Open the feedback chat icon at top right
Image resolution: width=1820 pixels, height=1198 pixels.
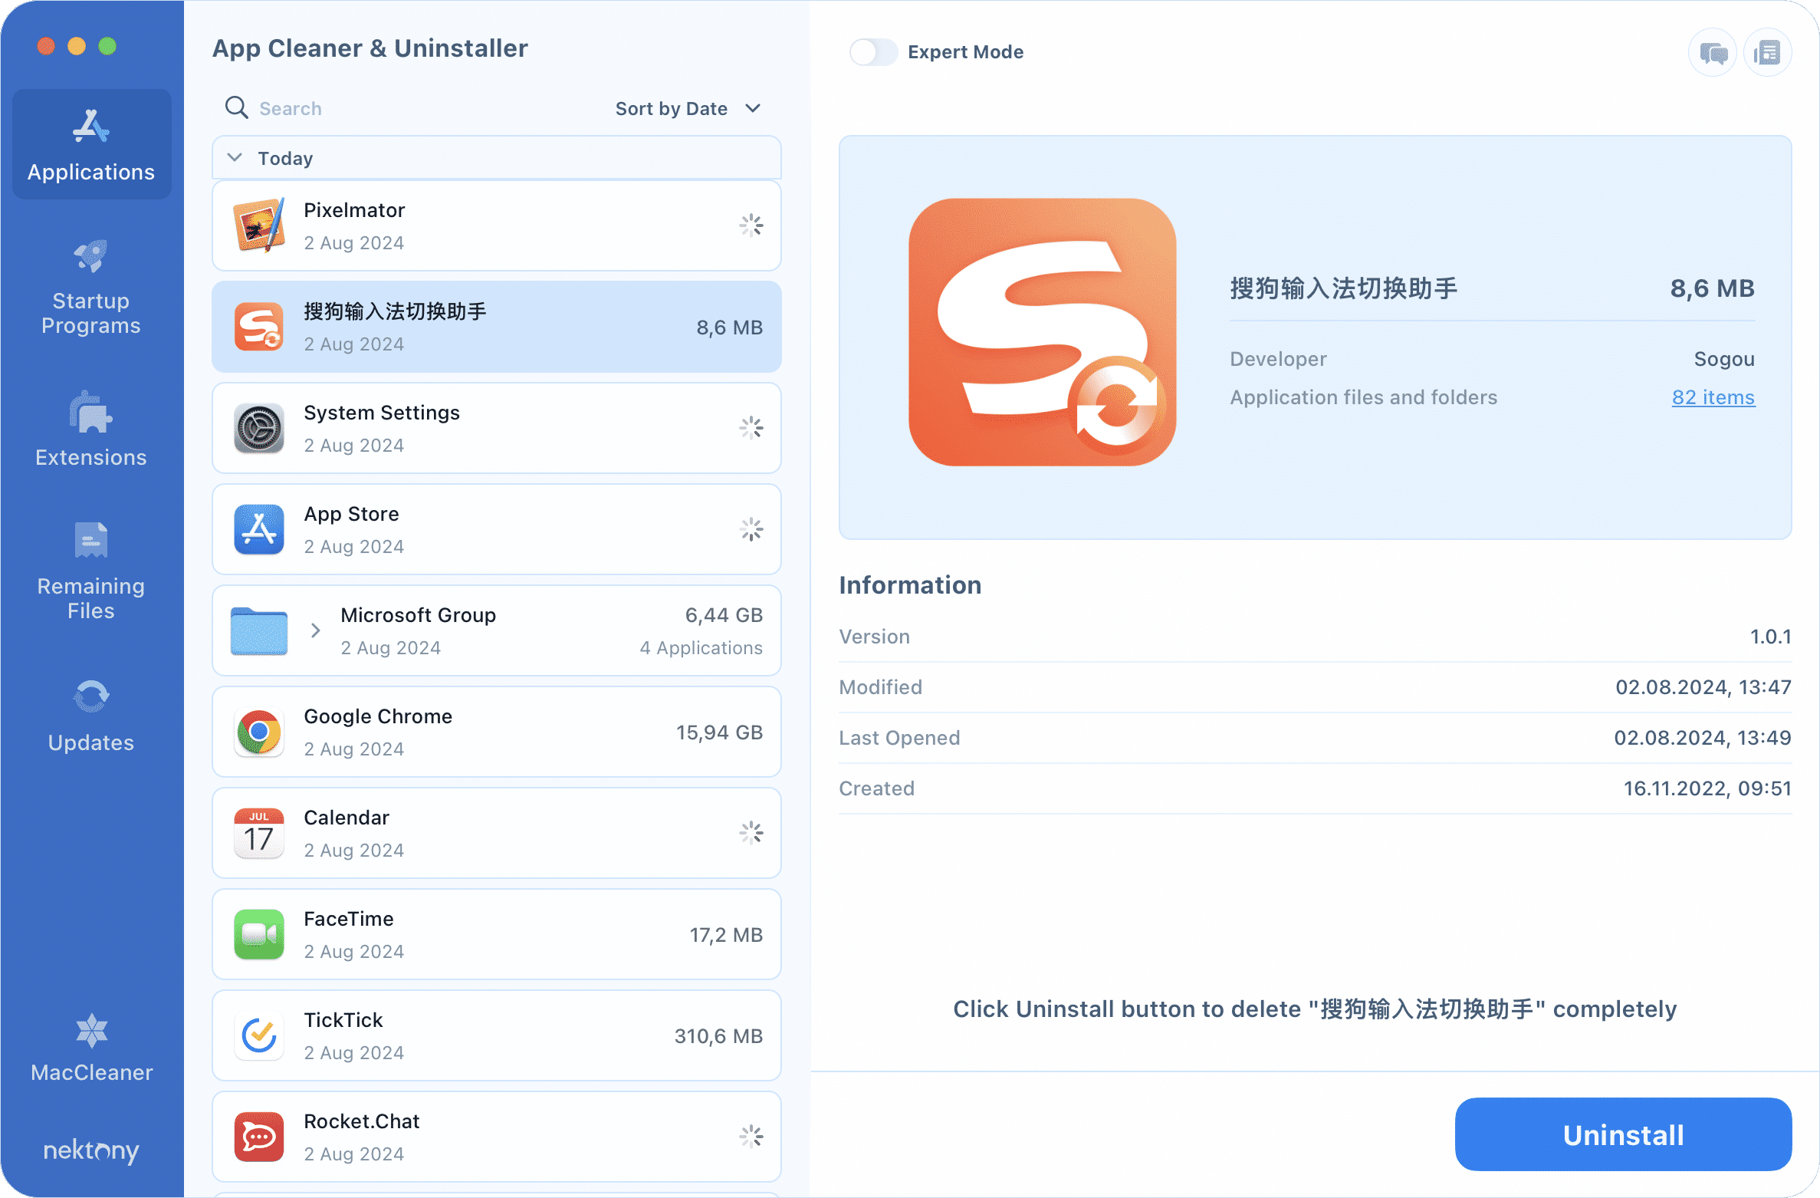1712,51
